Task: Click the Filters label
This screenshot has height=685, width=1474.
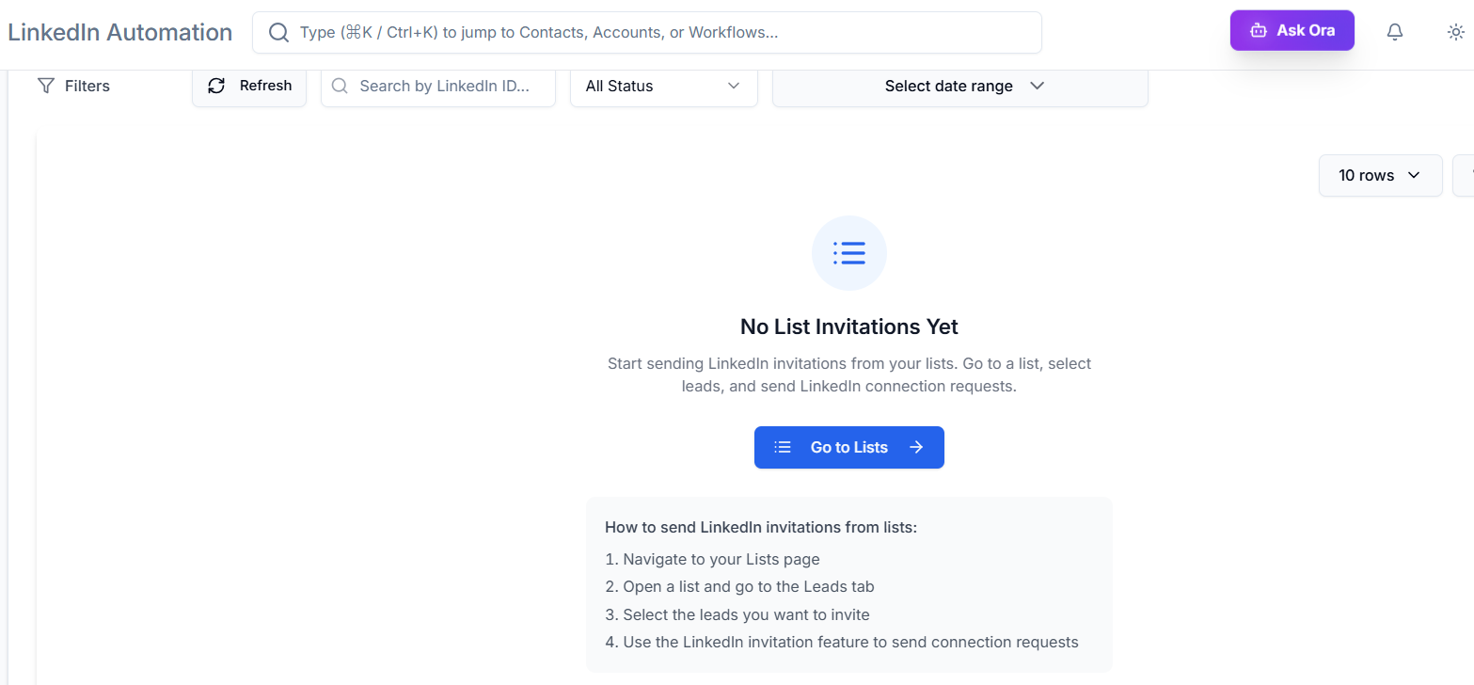Action: pyautogui.click(x=87, y=86)
